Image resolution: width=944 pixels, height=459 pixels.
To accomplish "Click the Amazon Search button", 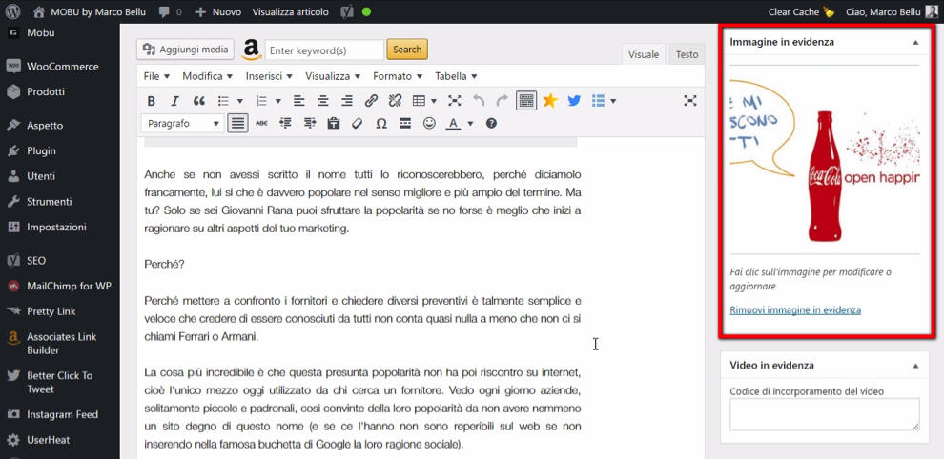I will click(x=407, y=50).
